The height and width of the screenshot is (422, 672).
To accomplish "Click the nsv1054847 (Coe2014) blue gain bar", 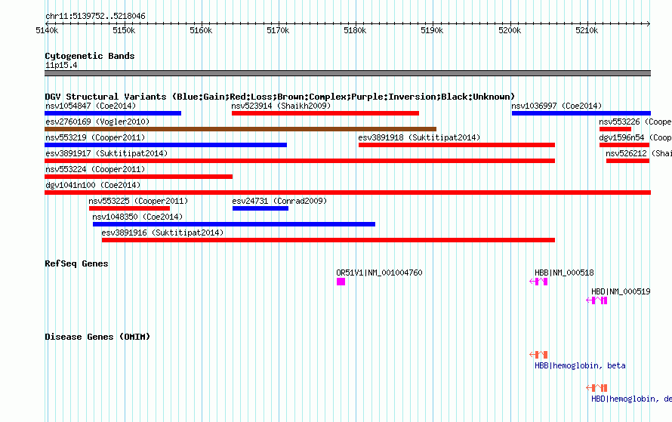I will [113, 113].
